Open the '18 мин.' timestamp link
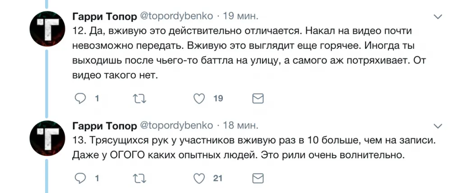 click(x=241, y=125)
